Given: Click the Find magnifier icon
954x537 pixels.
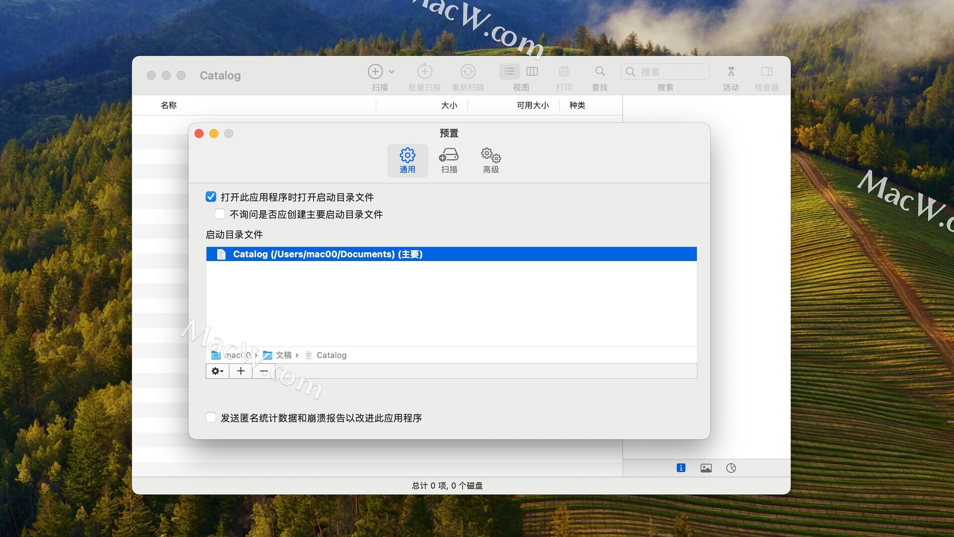Looking at the screenshot, I should click(x=600, y=72).
